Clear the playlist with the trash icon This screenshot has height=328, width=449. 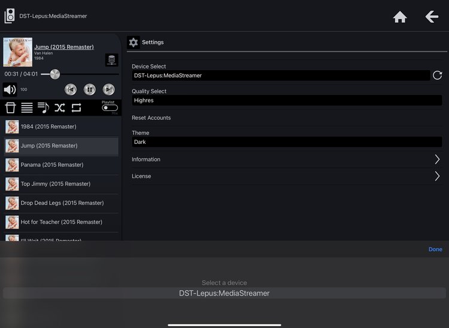[x=10, y=108]
